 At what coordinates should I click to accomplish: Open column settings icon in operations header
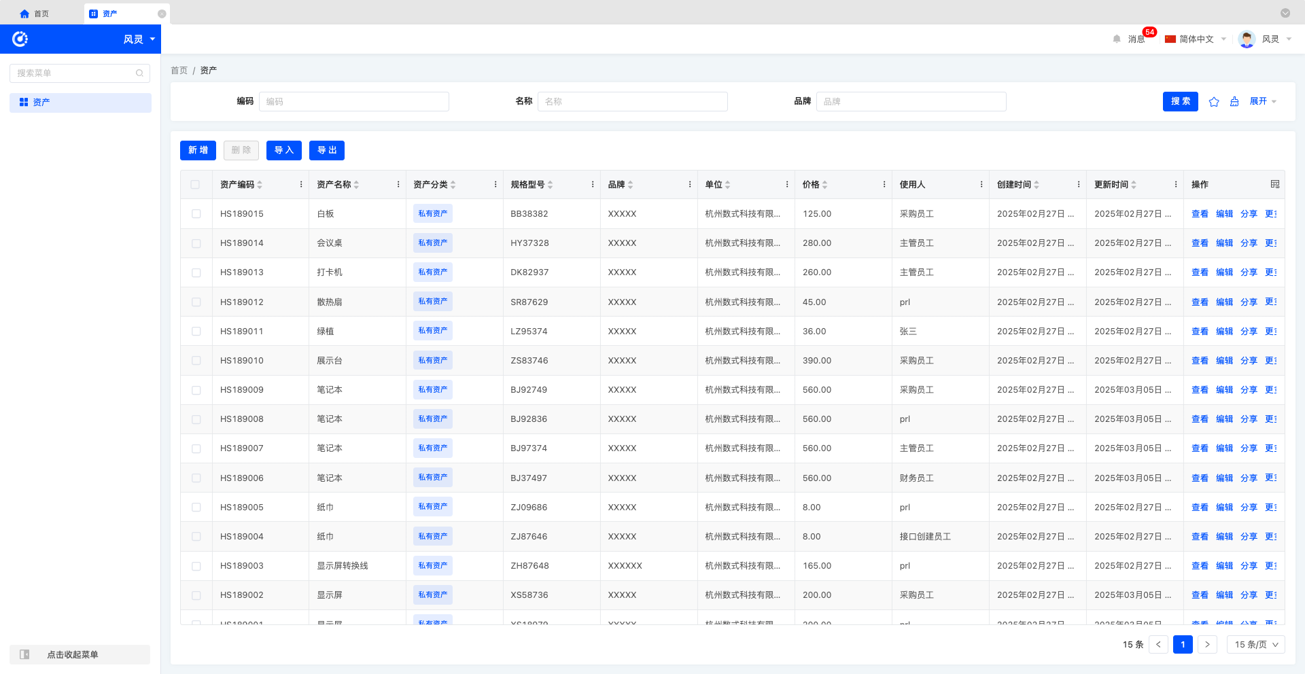tap(1274, 185)
